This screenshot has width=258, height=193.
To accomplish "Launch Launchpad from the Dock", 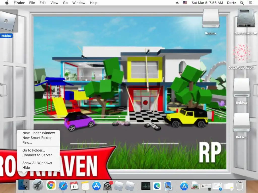I will pos(38,185).
